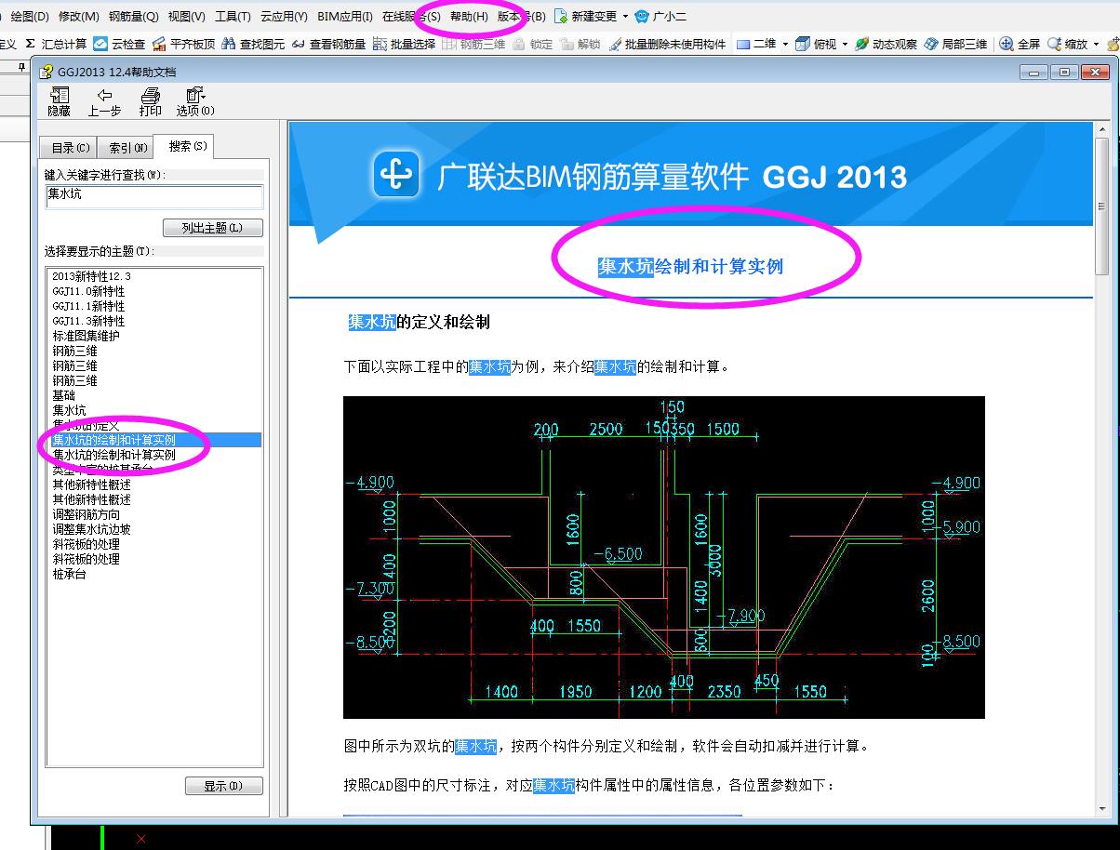Screen dimensions: 1120x850
Task: Choose 批量删除未使用构件 in the toolbar
Action: 667,44
